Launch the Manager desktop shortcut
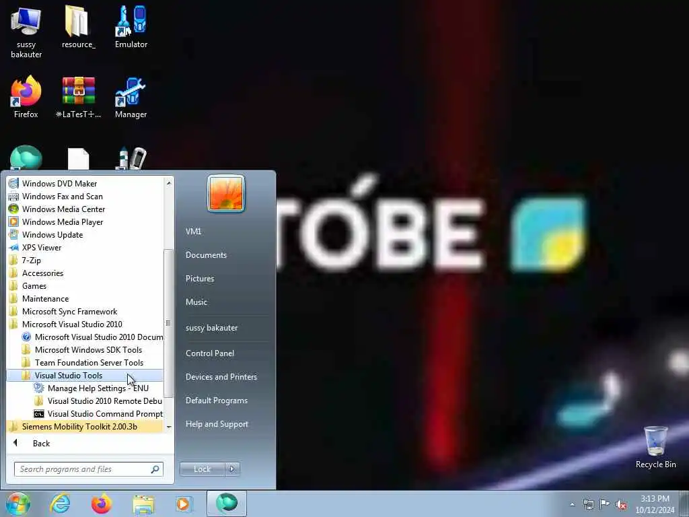 131,97
